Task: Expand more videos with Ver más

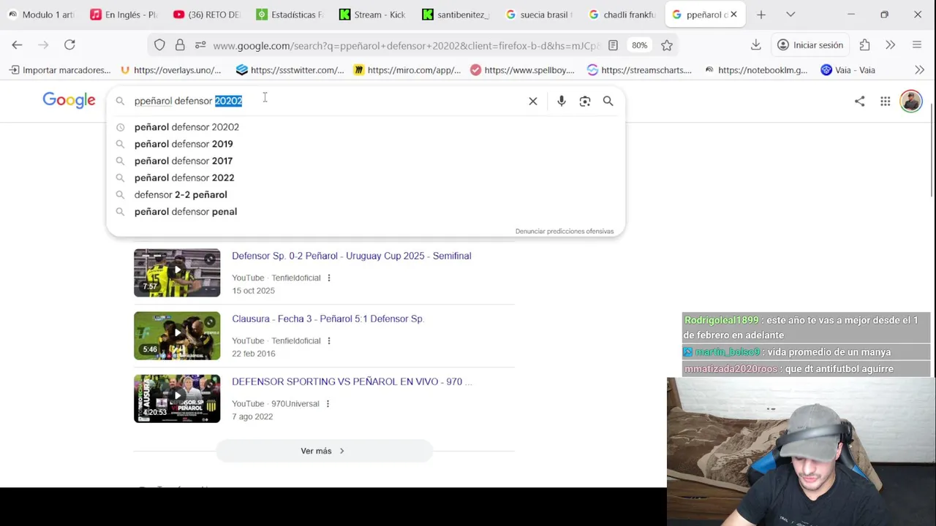Action: click(324, 451)
